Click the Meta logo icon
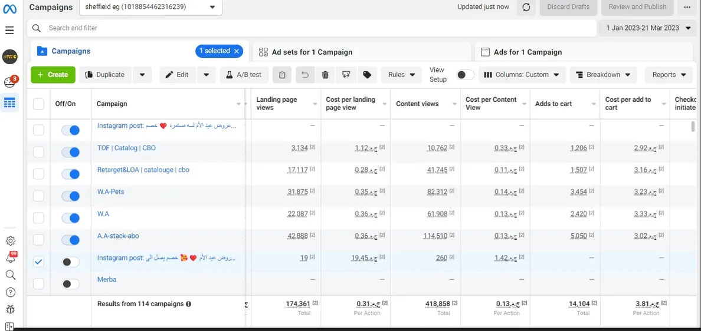The height and width of the screenshot is (331, 701). pos(10,8)
